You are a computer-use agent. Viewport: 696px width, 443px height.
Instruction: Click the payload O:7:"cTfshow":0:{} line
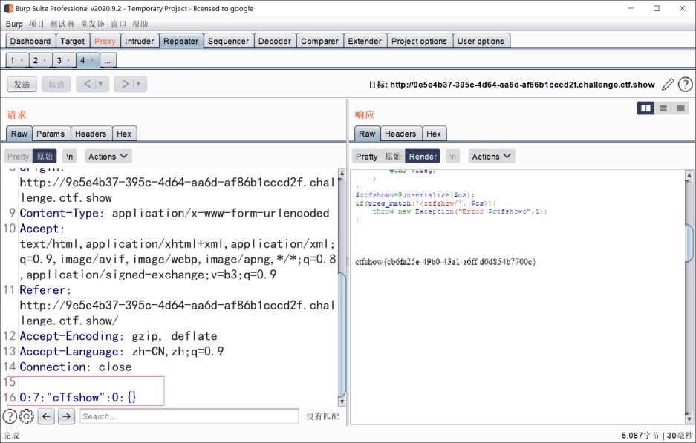click(x=78, y=397)
